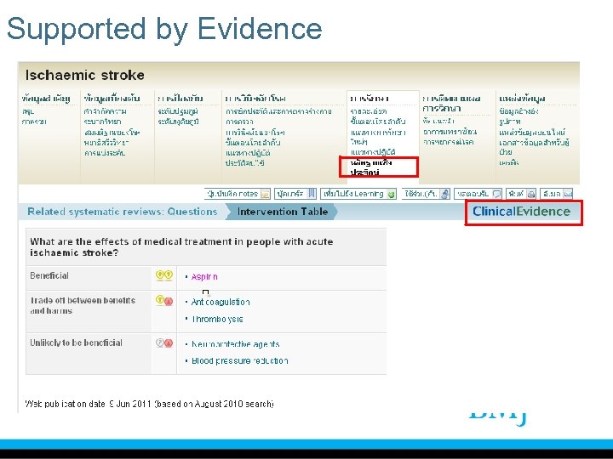This screenshot has height=459, width=613.
Task: Click the share button with the people icon
Action: point(426,194)
